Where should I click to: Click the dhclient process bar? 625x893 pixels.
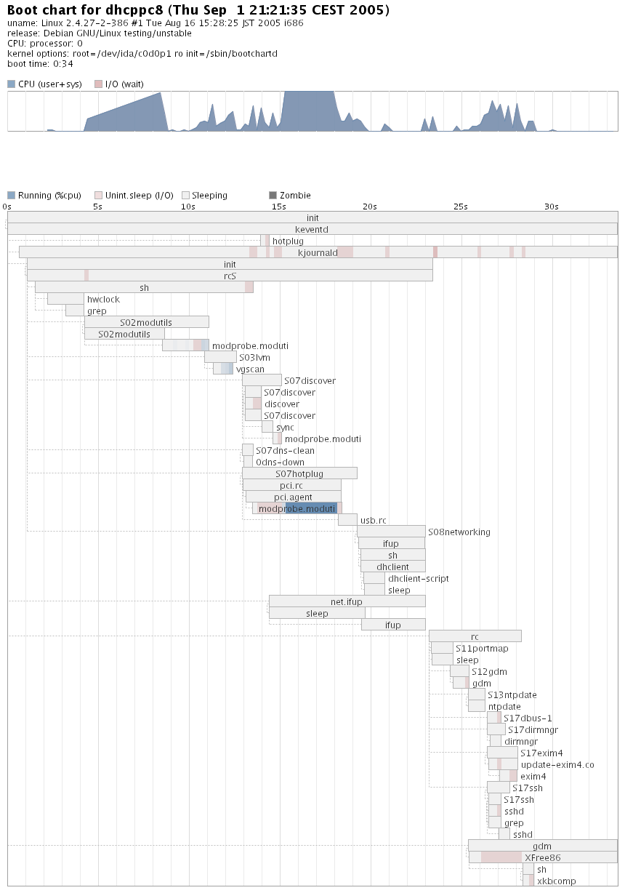click(x=393, y=566)
